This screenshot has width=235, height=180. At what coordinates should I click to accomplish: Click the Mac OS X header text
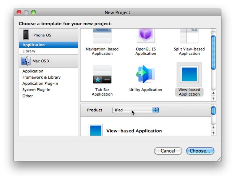(x=41, y=61)
